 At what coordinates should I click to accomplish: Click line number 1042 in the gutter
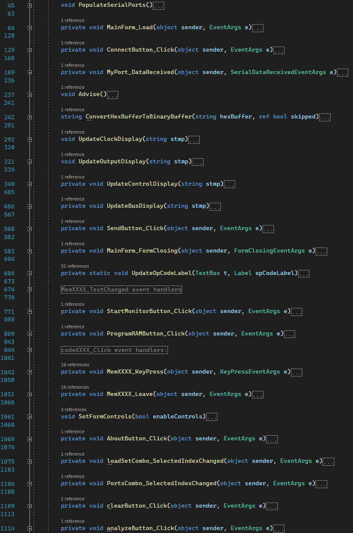(8, 372)
